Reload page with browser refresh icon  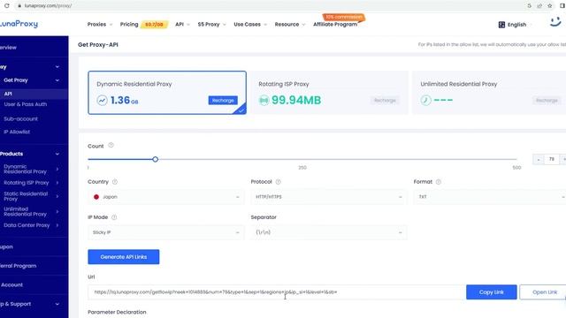(6, 6)
